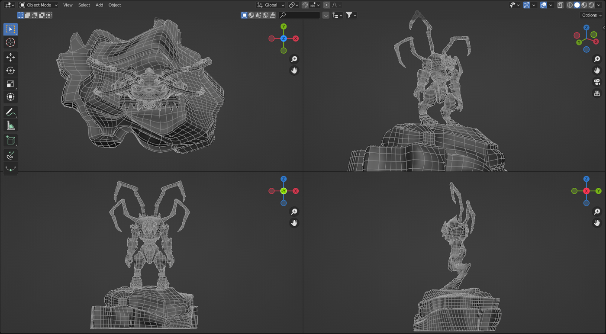Open the View menu
606x334 pixels.
coord(68,5)
